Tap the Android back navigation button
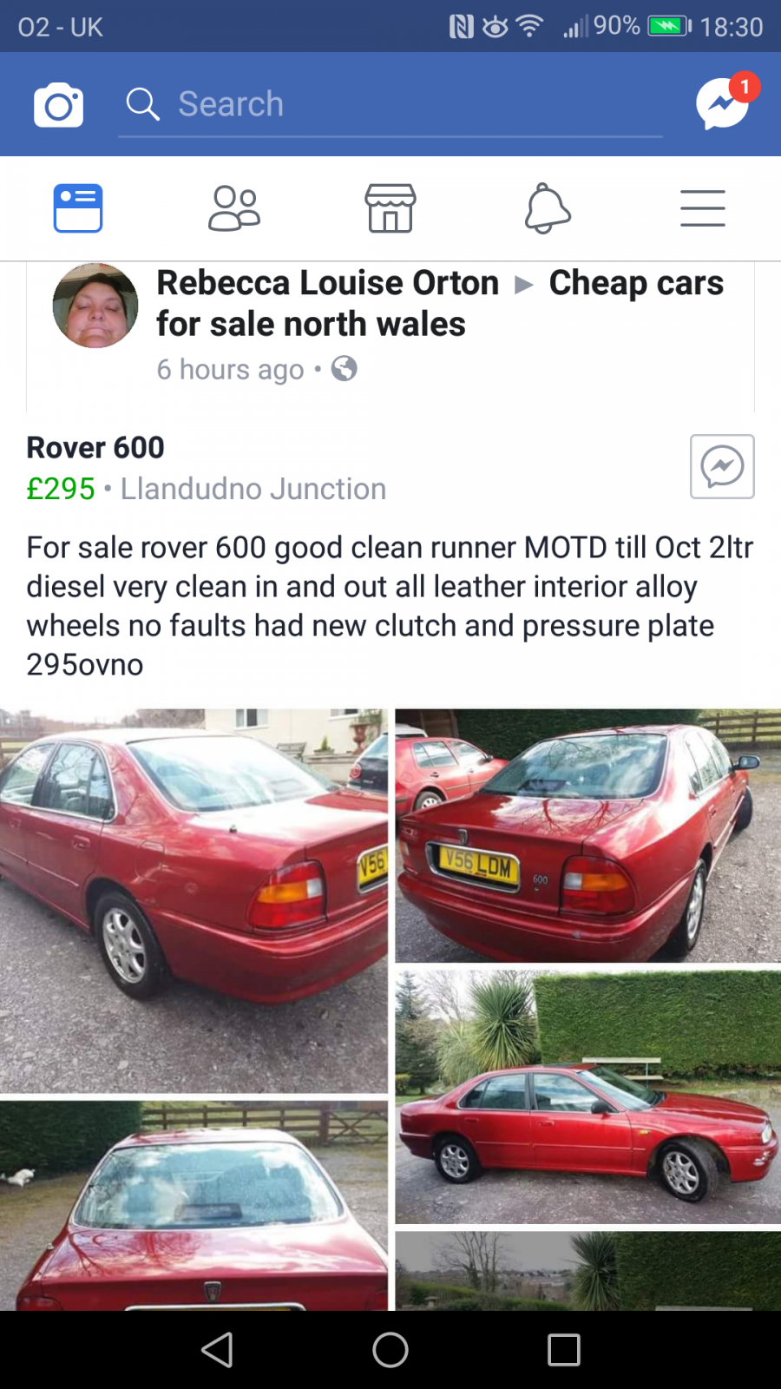 (x=217, y=1350)
